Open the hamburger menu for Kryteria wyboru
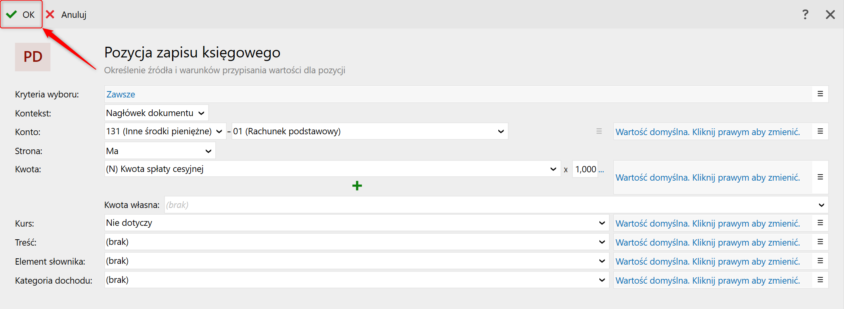Screen dimensions: 844x309 click(x=820, y=94)
